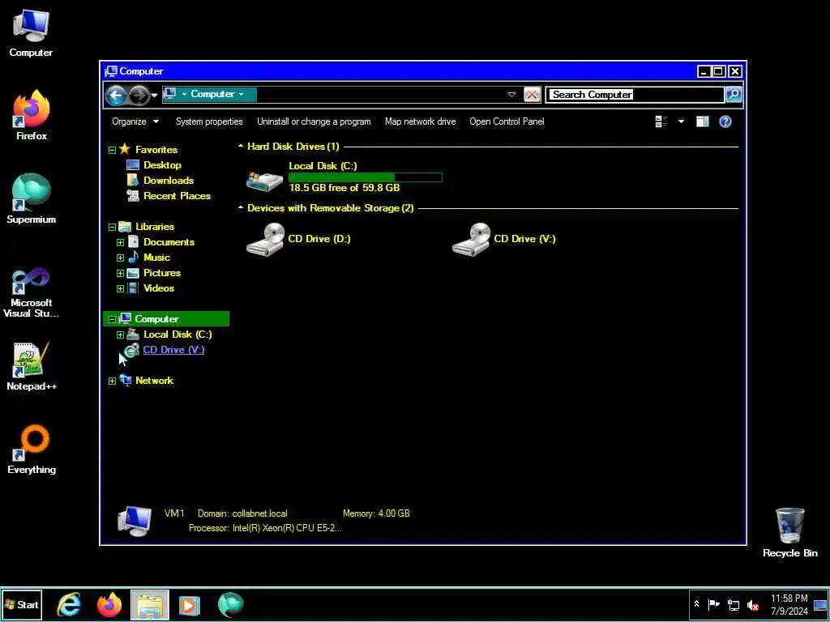The image size is (830, 622).
Task: Click the Windows Explorer taskbar button
Action: pyautogui.click(x=150, y=605)
